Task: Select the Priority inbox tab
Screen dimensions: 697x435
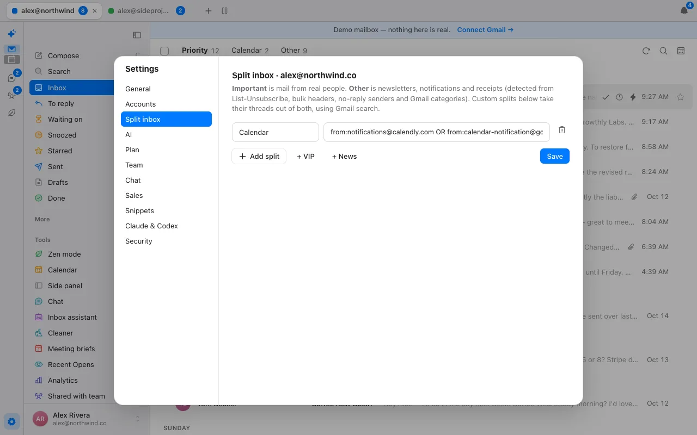Action: pos(200,50)
